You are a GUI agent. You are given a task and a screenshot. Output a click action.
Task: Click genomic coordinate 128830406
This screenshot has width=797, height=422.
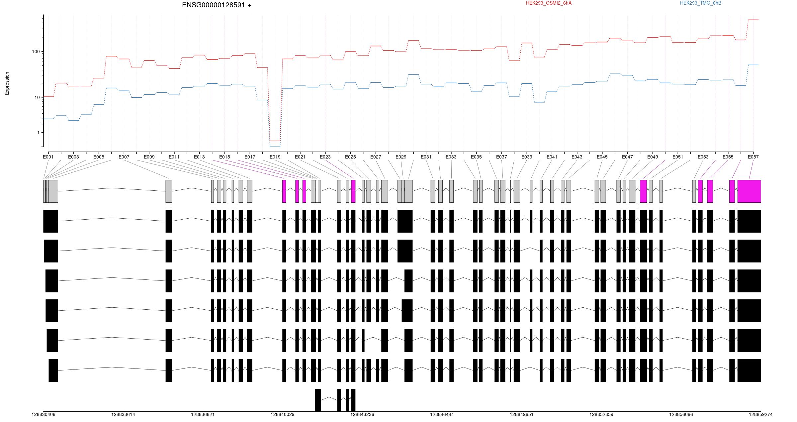point(44,414)
